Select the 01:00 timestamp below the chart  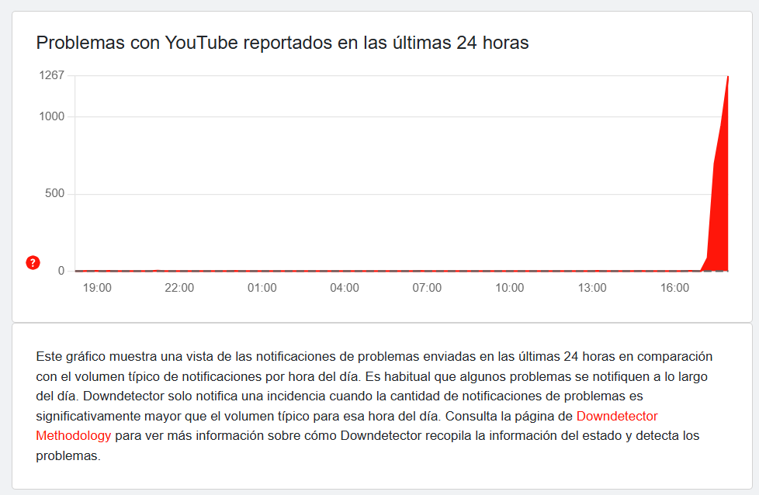click(262, 287)
